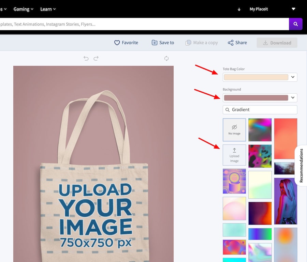Image resolution: width=307 pixels, height=262 pixels.
Task: Click the Upload Image tile
Action: 234,155
